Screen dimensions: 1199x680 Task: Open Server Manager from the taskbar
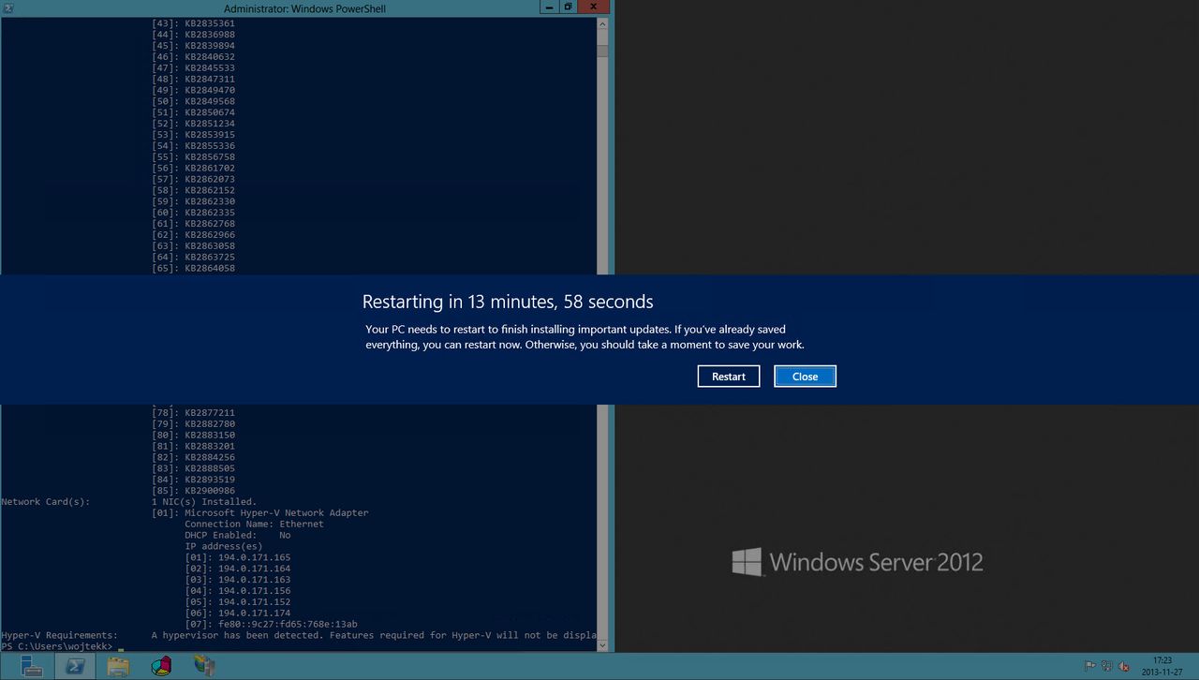pos(32,666)
